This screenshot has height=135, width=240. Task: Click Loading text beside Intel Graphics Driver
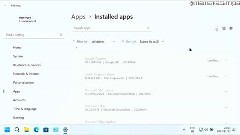tap(214, 76)
